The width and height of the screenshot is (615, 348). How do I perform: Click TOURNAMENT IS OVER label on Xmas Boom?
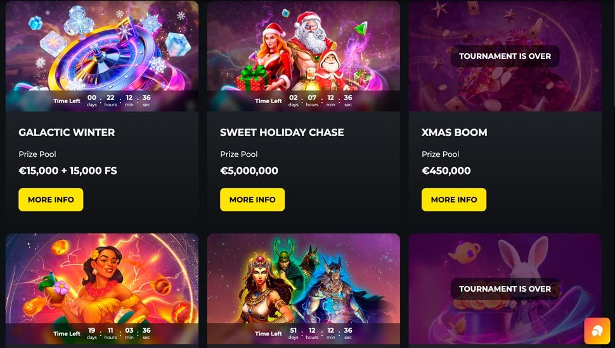[505, 56]
